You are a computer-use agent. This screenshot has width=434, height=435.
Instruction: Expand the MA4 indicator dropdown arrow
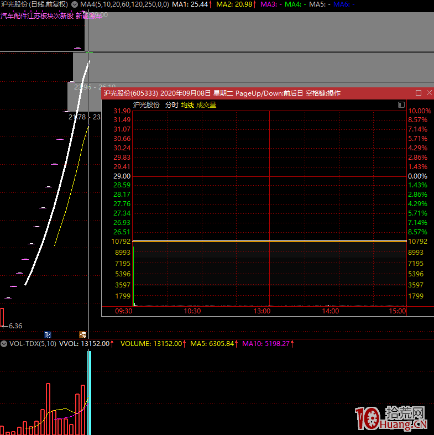tap(76, 4)
